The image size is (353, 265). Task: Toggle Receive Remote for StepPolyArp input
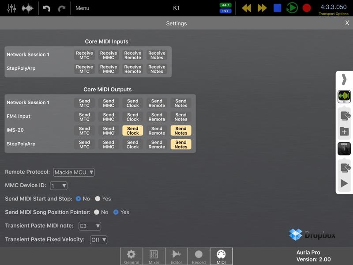pos(133,69)
